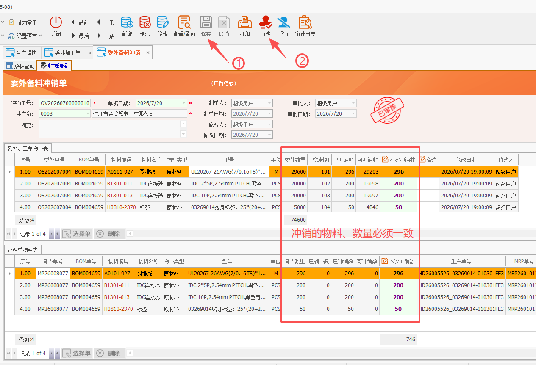The width and height of the screenshot is (536, 365).
Task: Click first-record arrow in lower navigator
Action: pyautogui.click(x=8, y=353)
